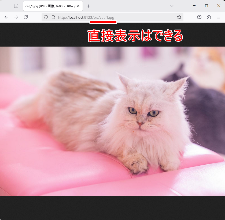Click the page info icon beside the URL
The height and width of the screenshot is (220, 225).
tap(53, 17)
